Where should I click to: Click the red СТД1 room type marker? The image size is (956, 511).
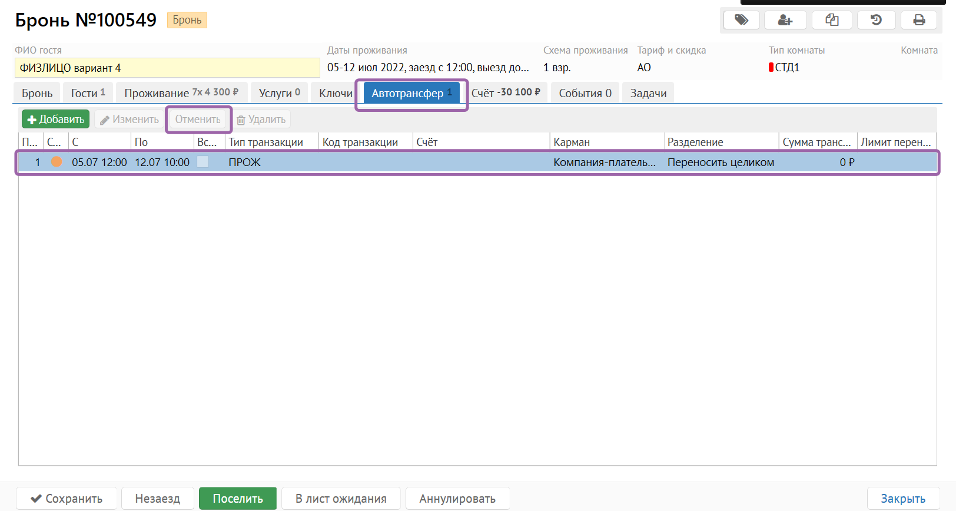click(771, 68)
